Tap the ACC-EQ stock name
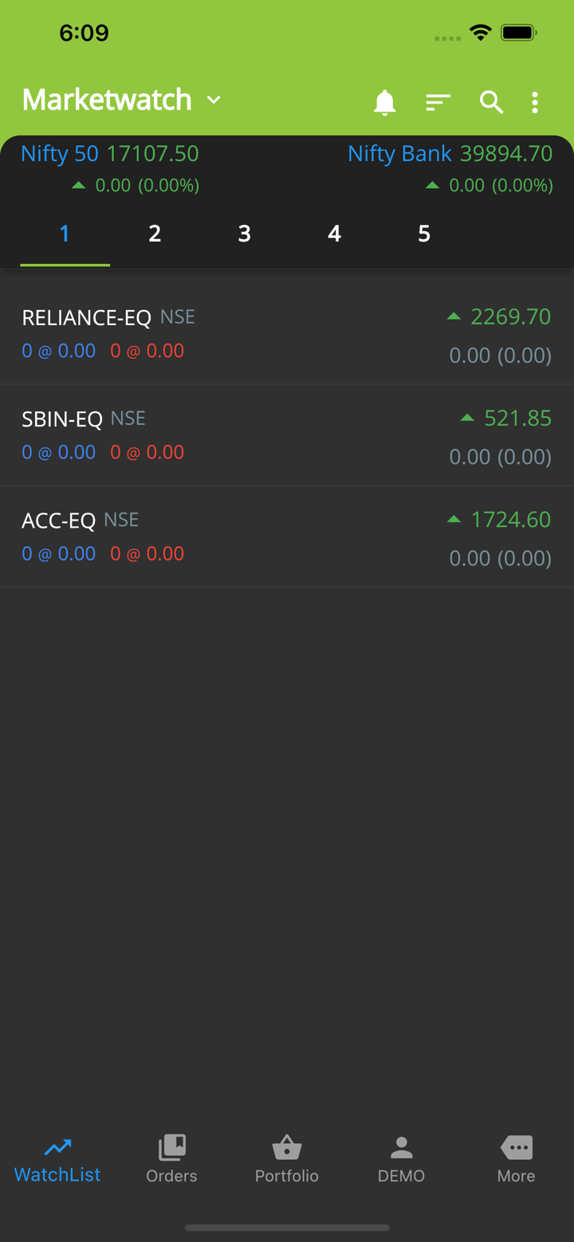 click(58, 521)
